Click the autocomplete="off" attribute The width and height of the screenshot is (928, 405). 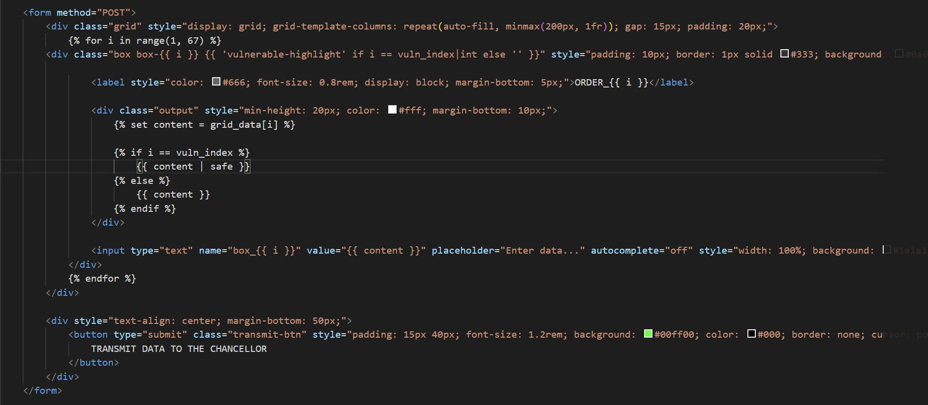click(x=642, y=250)
